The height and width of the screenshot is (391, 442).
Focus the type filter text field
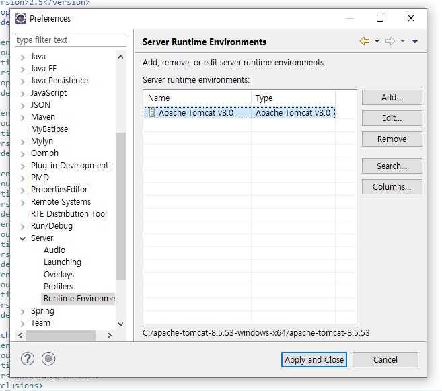tap(71, 40)
